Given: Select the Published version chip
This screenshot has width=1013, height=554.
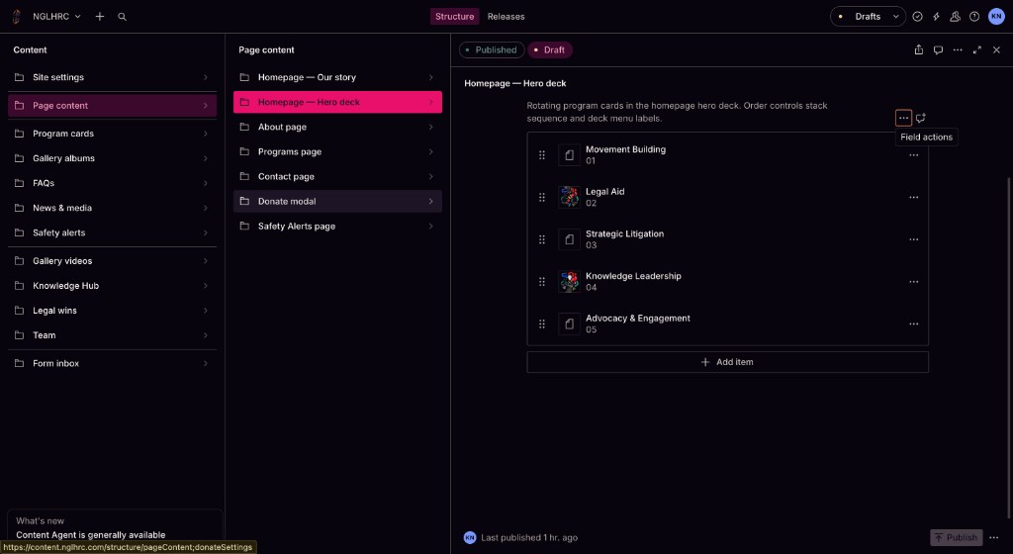Looking at the screenshot, I should point(492,49).
